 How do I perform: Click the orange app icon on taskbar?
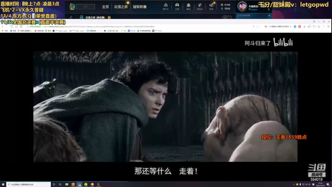(73, 185)
